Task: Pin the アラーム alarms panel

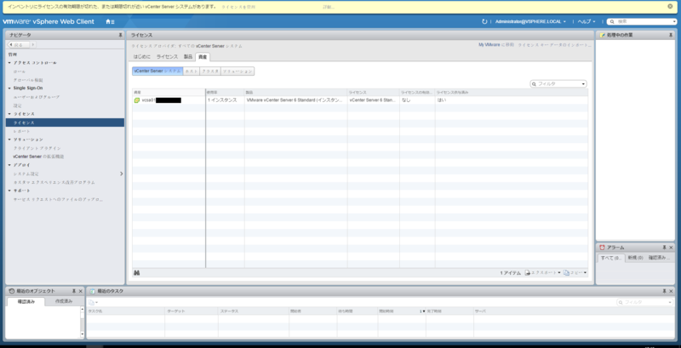Action: 664,248
